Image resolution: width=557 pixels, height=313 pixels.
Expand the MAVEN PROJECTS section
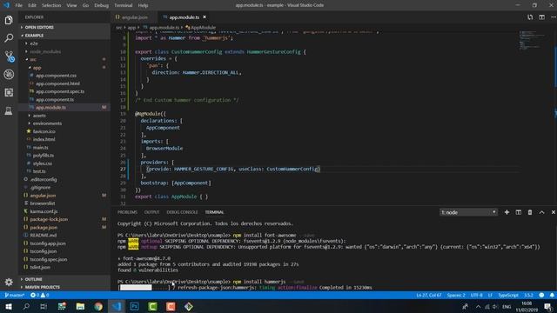click(x=64, y=287)
